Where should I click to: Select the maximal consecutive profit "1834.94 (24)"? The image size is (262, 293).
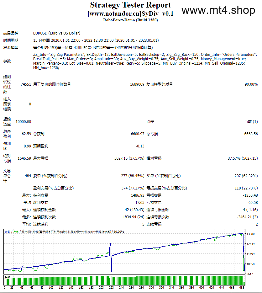134,217
